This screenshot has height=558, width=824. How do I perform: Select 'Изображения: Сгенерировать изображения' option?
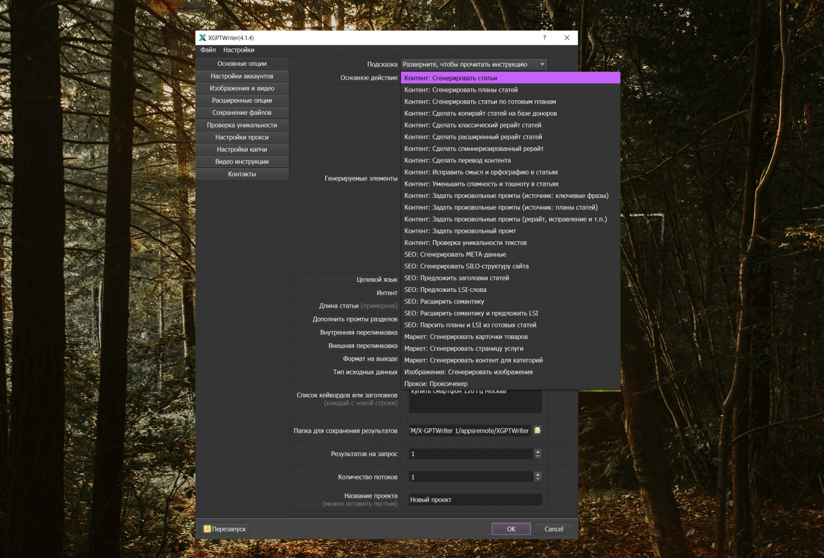[468, 372]
